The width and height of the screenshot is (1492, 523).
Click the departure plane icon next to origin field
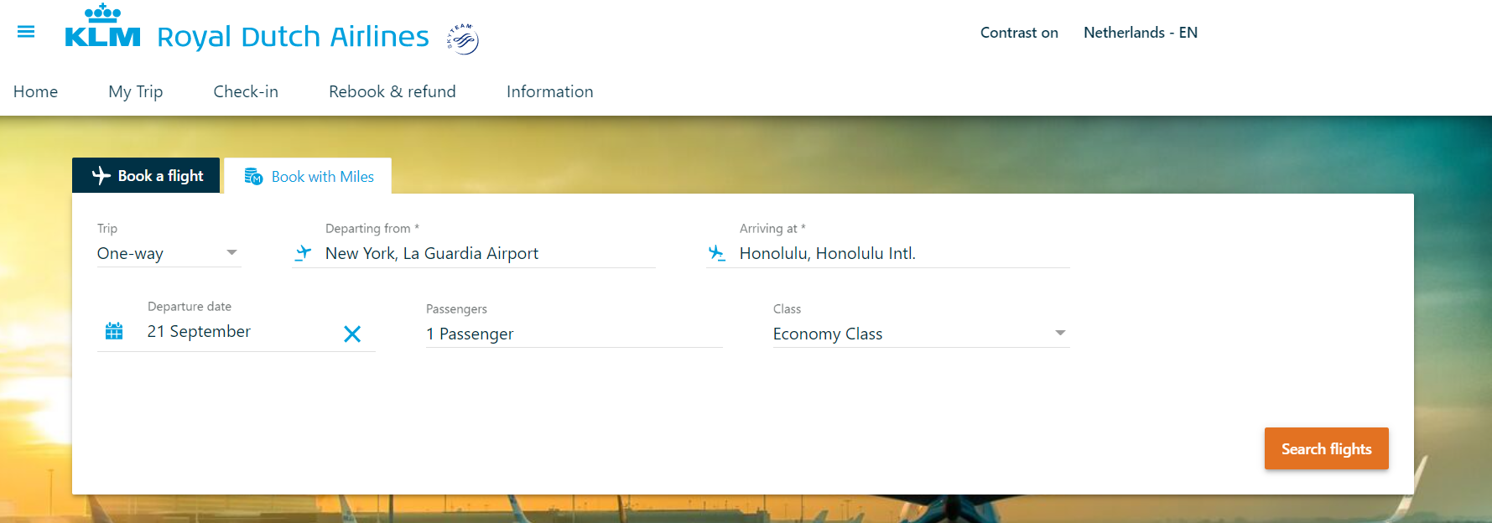[303, 253]
